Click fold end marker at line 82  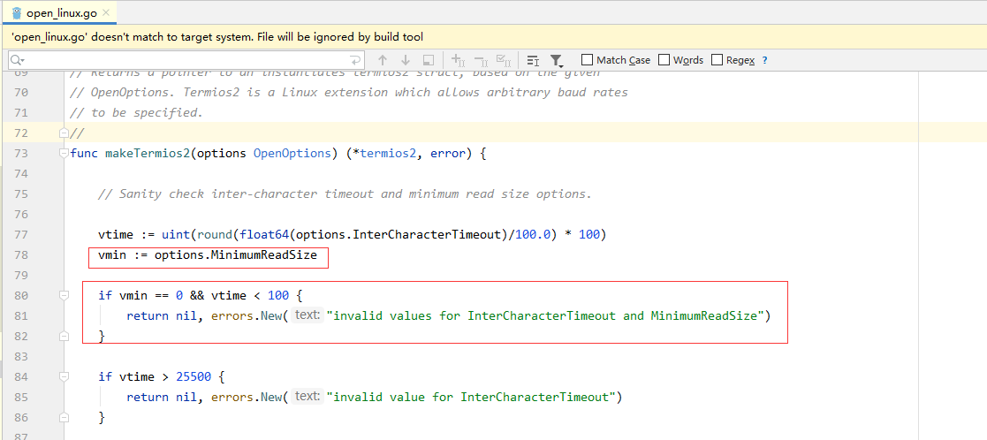[x=64, y=337]
